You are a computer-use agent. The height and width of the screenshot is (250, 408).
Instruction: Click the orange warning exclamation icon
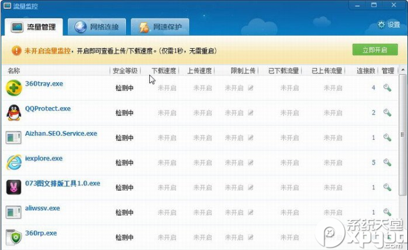[x=16, y=51]
